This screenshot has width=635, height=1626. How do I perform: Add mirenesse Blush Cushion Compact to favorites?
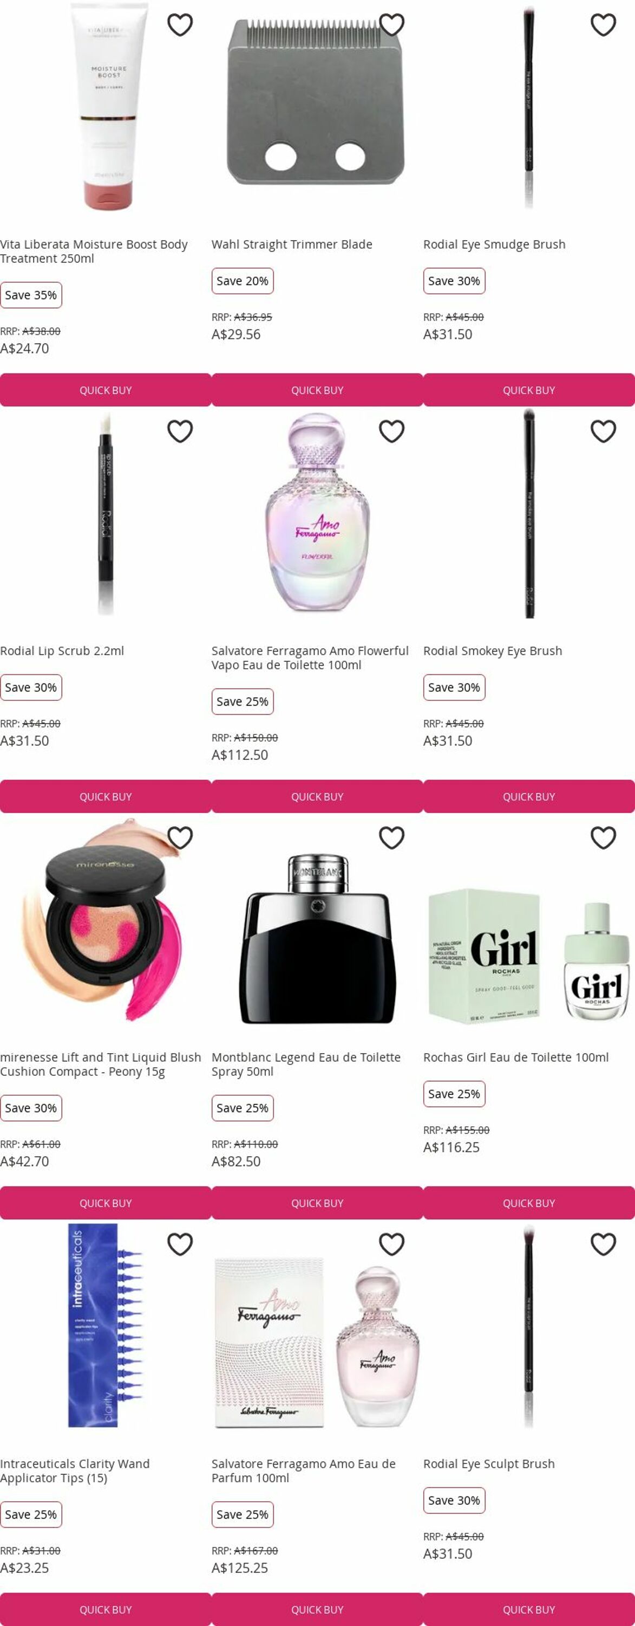click(180, 838)
